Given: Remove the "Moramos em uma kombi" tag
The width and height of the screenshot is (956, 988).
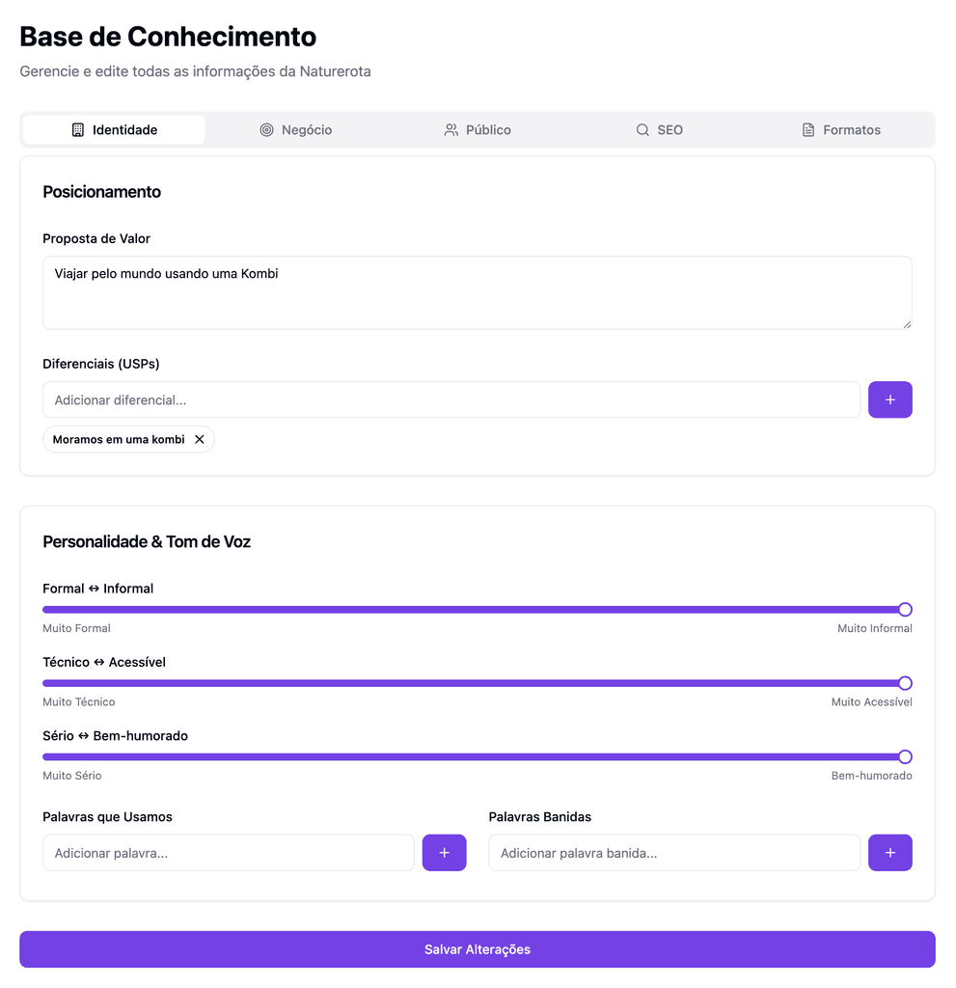Looking at the screenshot, I should tap(200, 440).
